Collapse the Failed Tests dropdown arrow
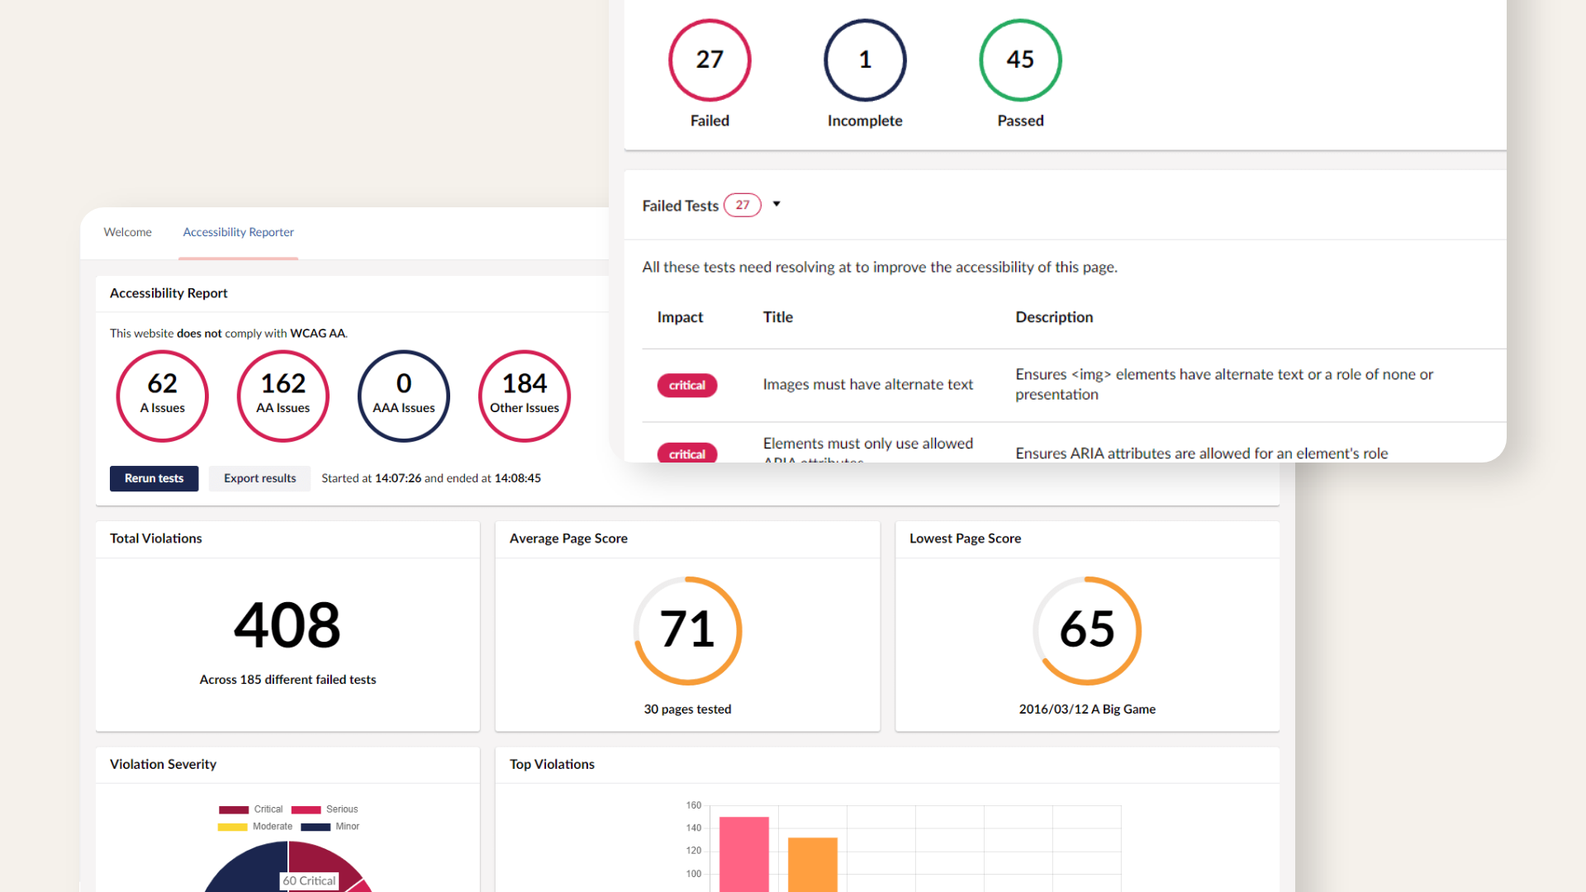The height and width of the screenshot is (892, 1586). coord(776,204)
